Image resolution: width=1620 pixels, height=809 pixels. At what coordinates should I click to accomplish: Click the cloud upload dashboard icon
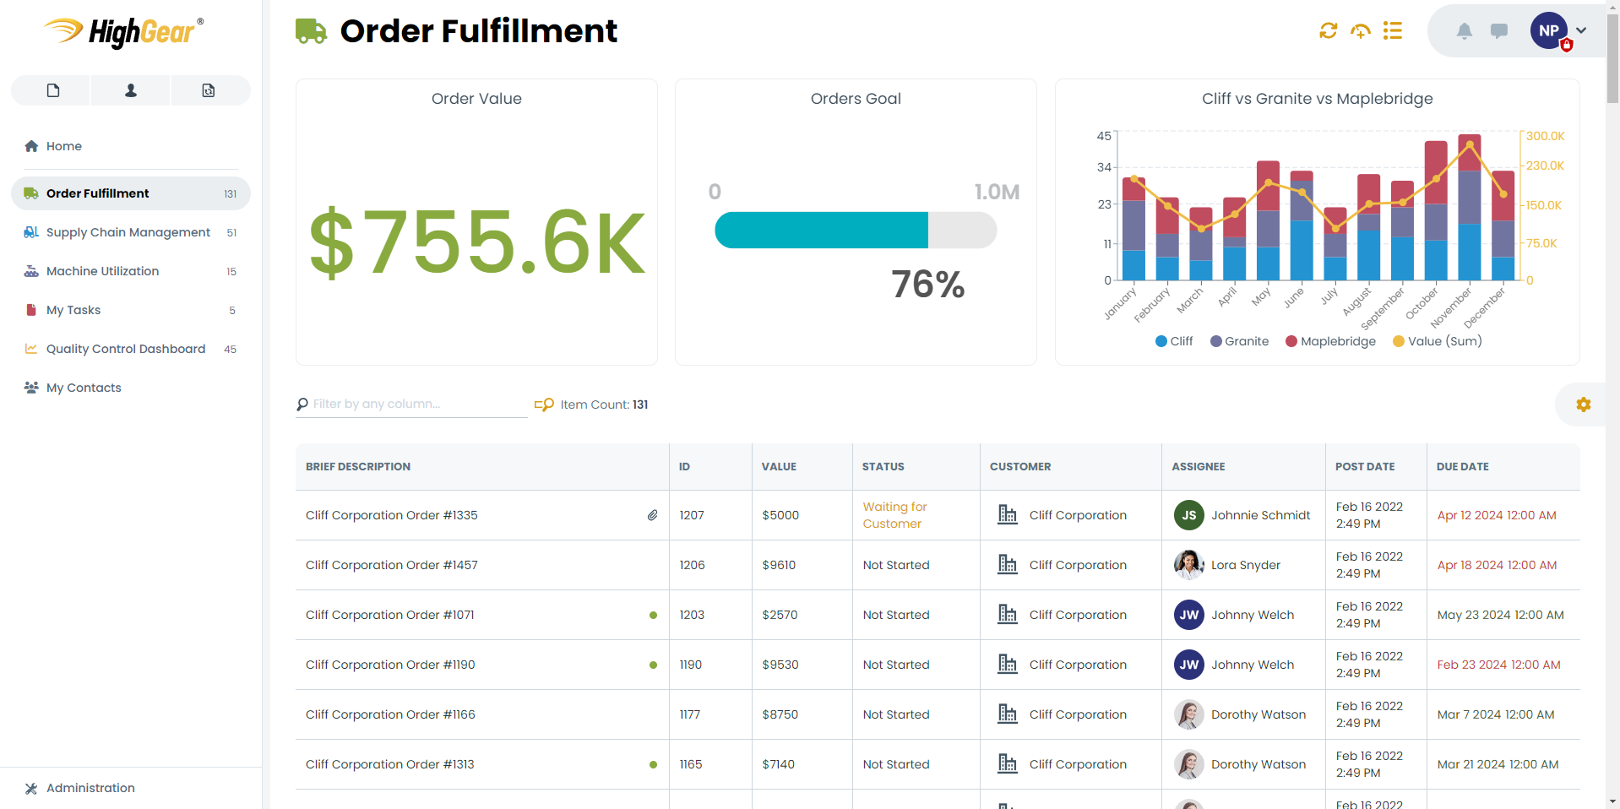coord(1361,31)
